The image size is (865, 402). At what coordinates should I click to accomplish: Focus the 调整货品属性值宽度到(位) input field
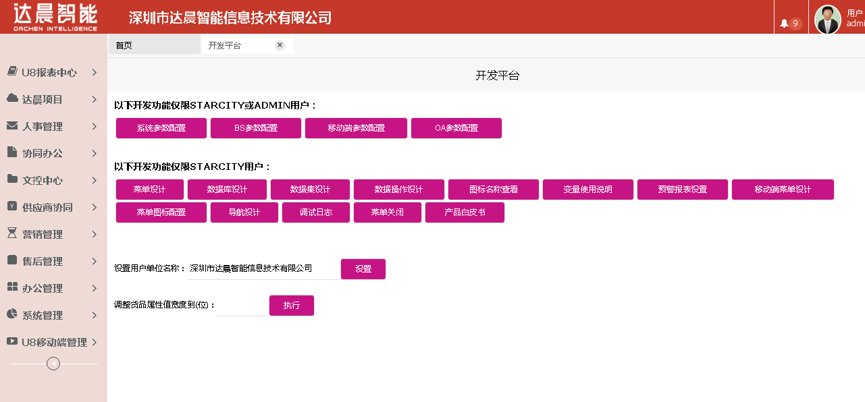(x=242, y=306)
